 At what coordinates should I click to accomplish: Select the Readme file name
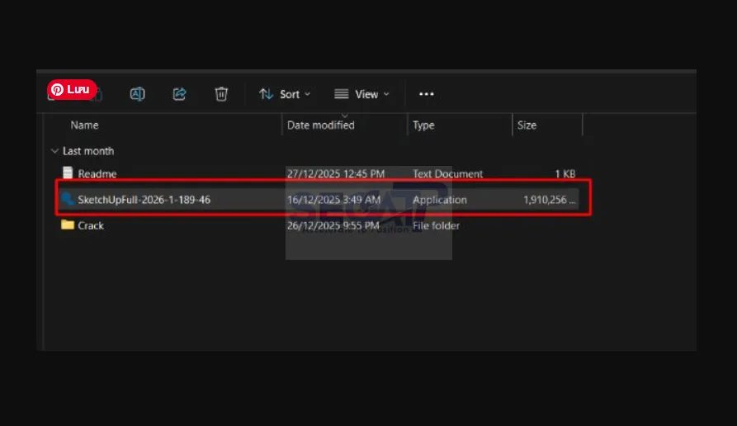97,173
